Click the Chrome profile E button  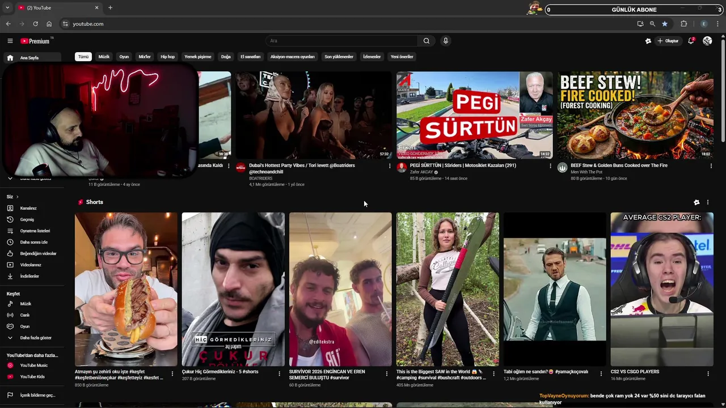coord(704,24)
